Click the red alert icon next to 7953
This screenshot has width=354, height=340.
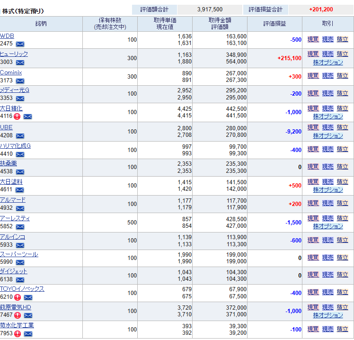(18, 333)
